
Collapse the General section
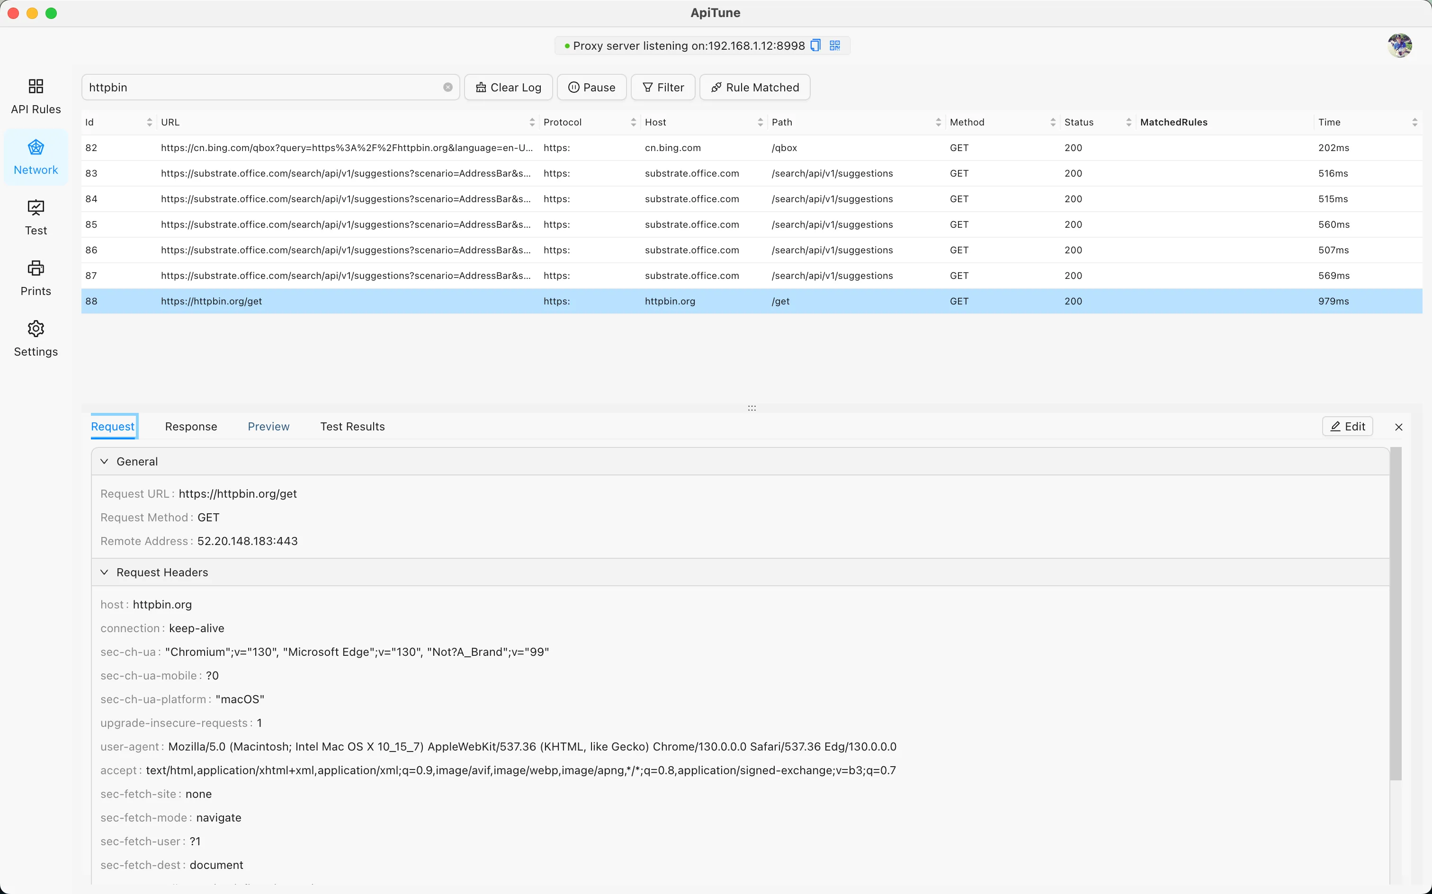tap(105, 461)
